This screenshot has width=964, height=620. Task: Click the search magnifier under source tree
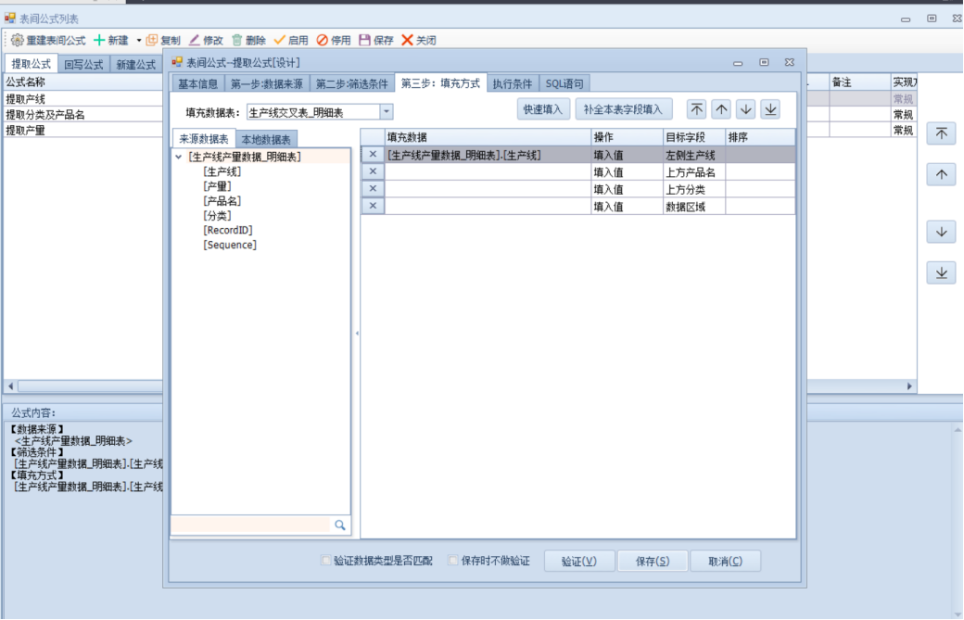340,525
